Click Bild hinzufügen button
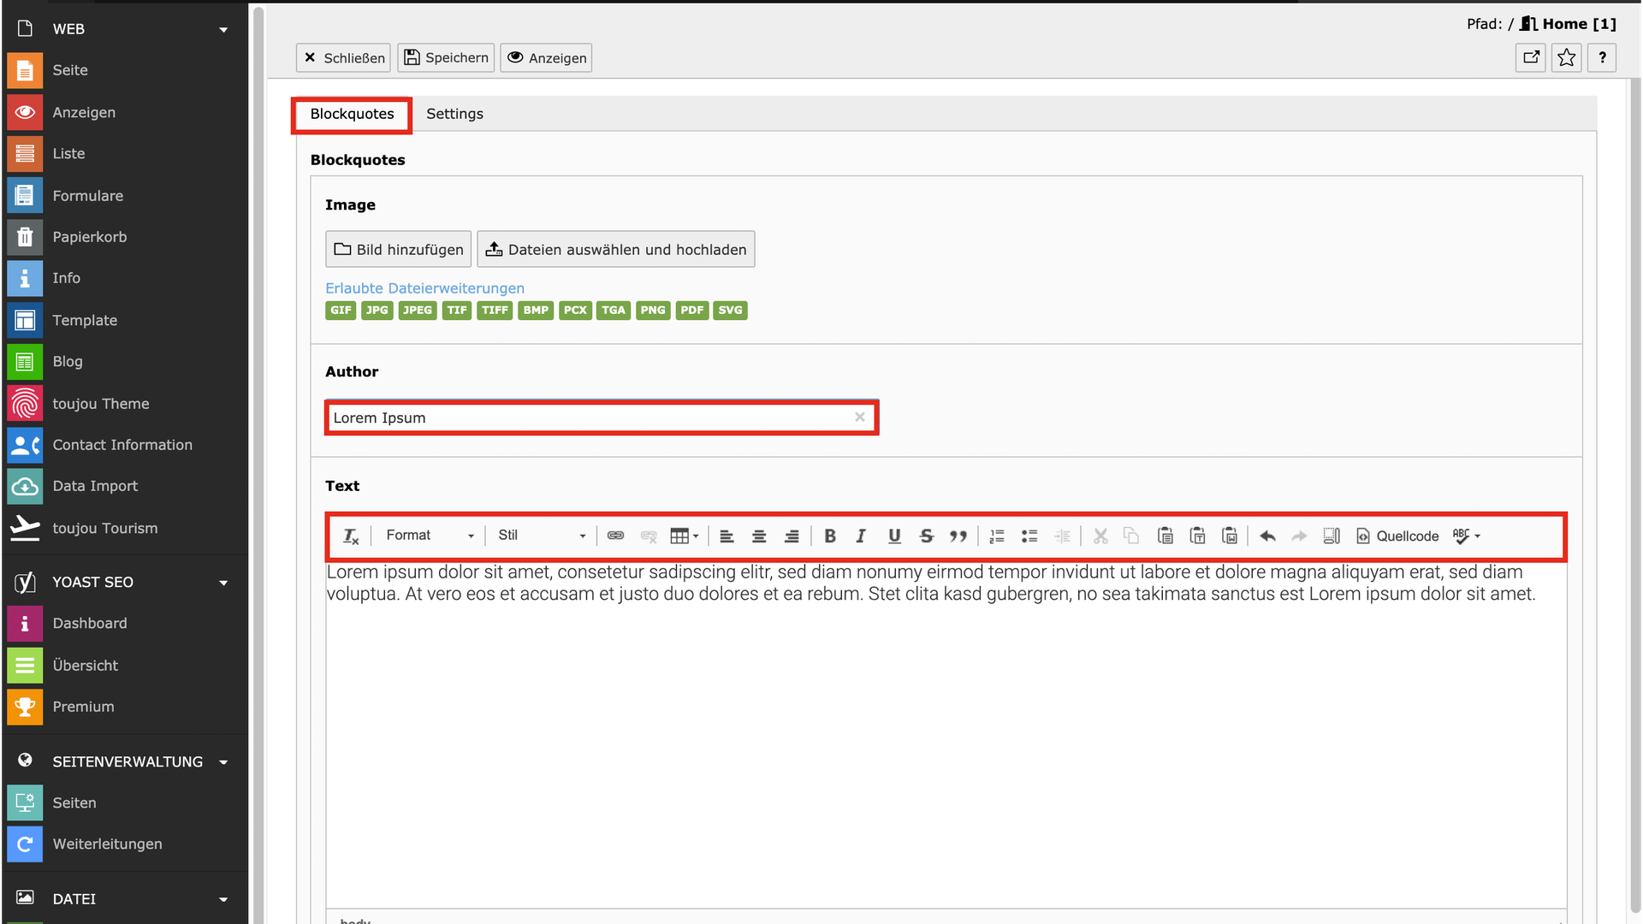Image resolution: width=1643 pixels, height=924 pixels. pos(399,250)
